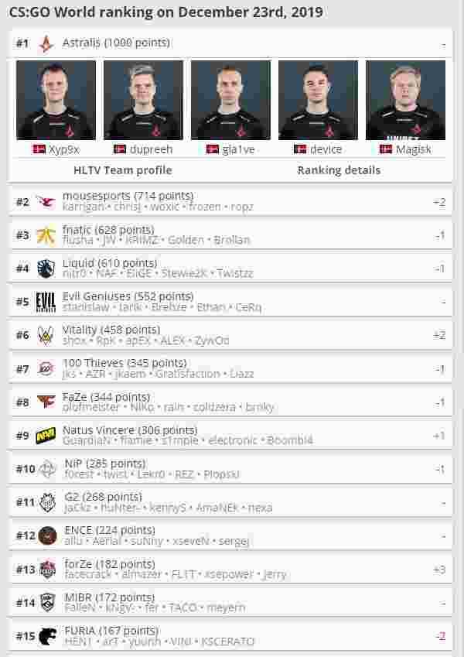Click the Vitality bee logo

46,335
